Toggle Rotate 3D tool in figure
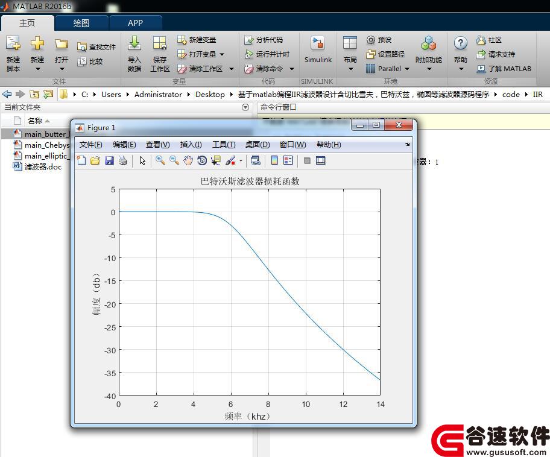Image resolution: width=550 pixels, height=457 pixels. pyautogui.click(x=202, y=160)
